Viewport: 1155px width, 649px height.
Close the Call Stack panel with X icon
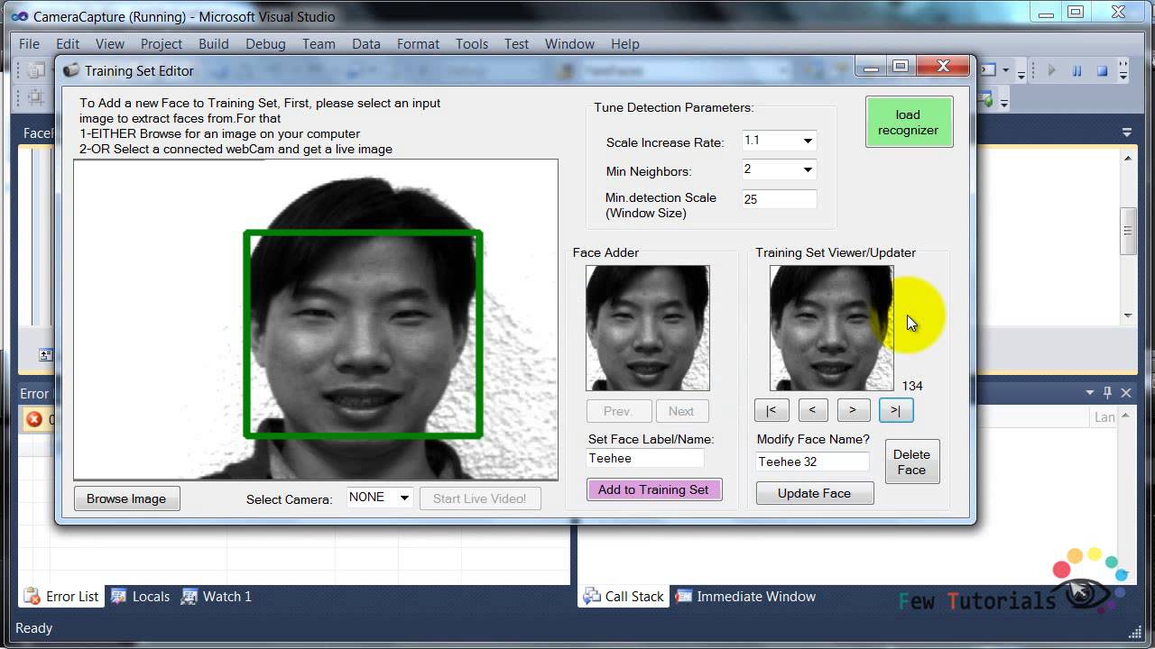click(1126, 393)
